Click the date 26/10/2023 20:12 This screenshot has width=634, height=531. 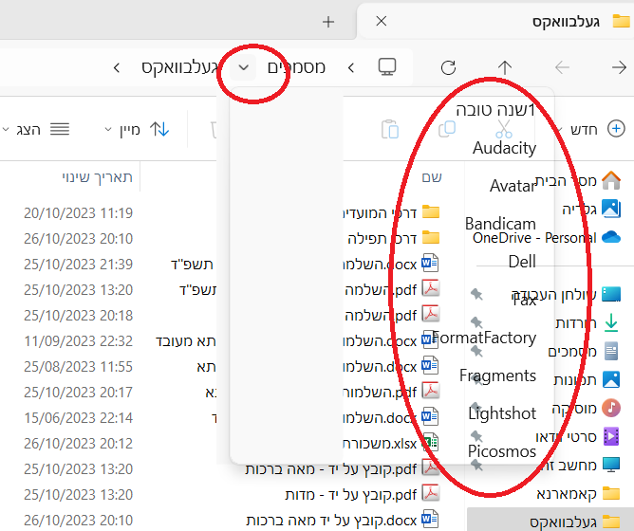click(78, 444)
